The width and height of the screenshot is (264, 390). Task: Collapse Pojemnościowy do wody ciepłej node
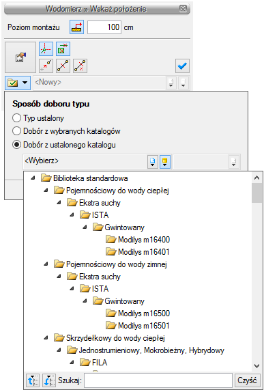tap(46, 191)
